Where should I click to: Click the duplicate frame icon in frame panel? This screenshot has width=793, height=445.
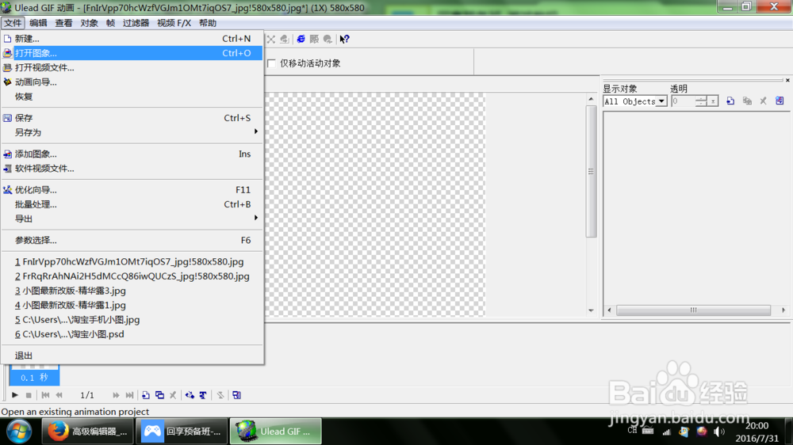(x=159, y=395)
